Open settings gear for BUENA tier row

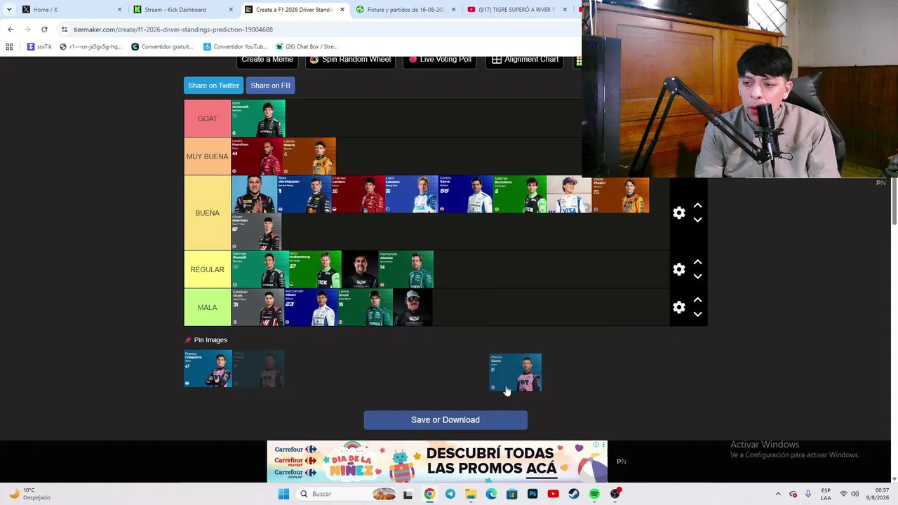click(x=678, y=213)
